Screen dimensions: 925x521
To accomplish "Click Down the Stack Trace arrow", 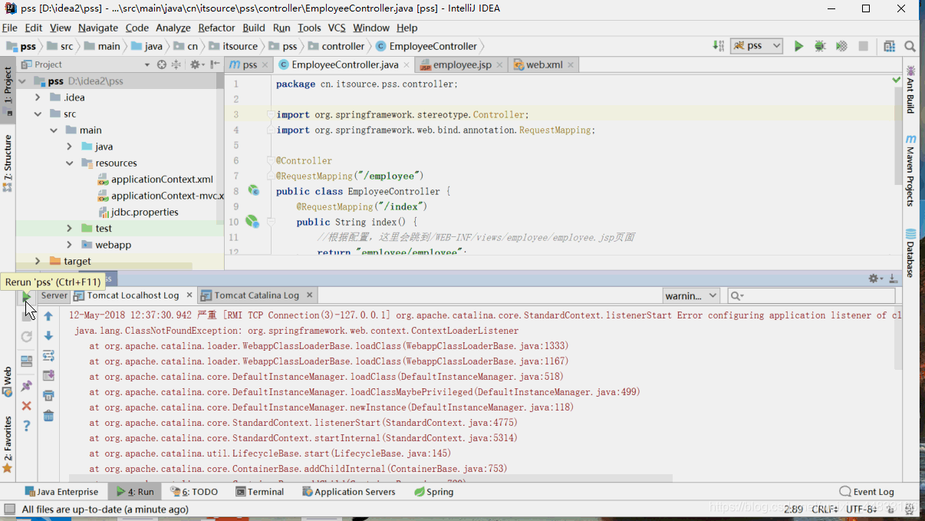I will point(48,336).
